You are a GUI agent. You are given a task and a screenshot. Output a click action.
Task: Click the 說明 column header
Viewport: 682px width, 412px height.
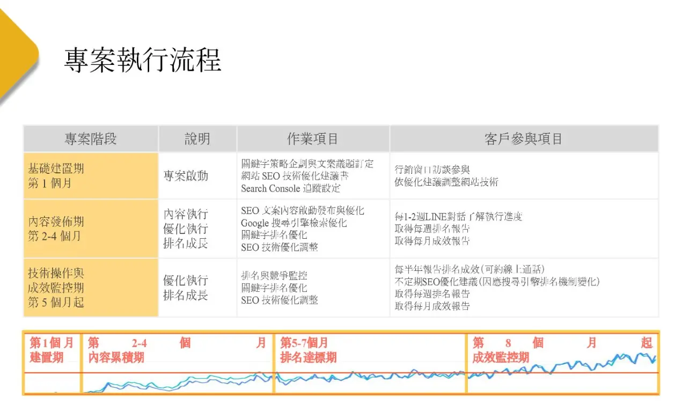197,139
